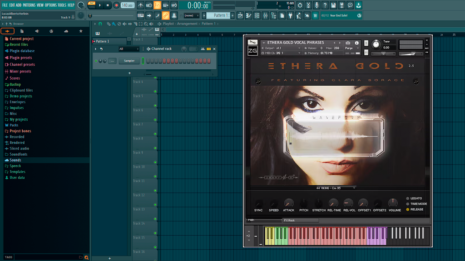Open the piano roll view
This screenshot has height=261, width=465.
point(248,15)
